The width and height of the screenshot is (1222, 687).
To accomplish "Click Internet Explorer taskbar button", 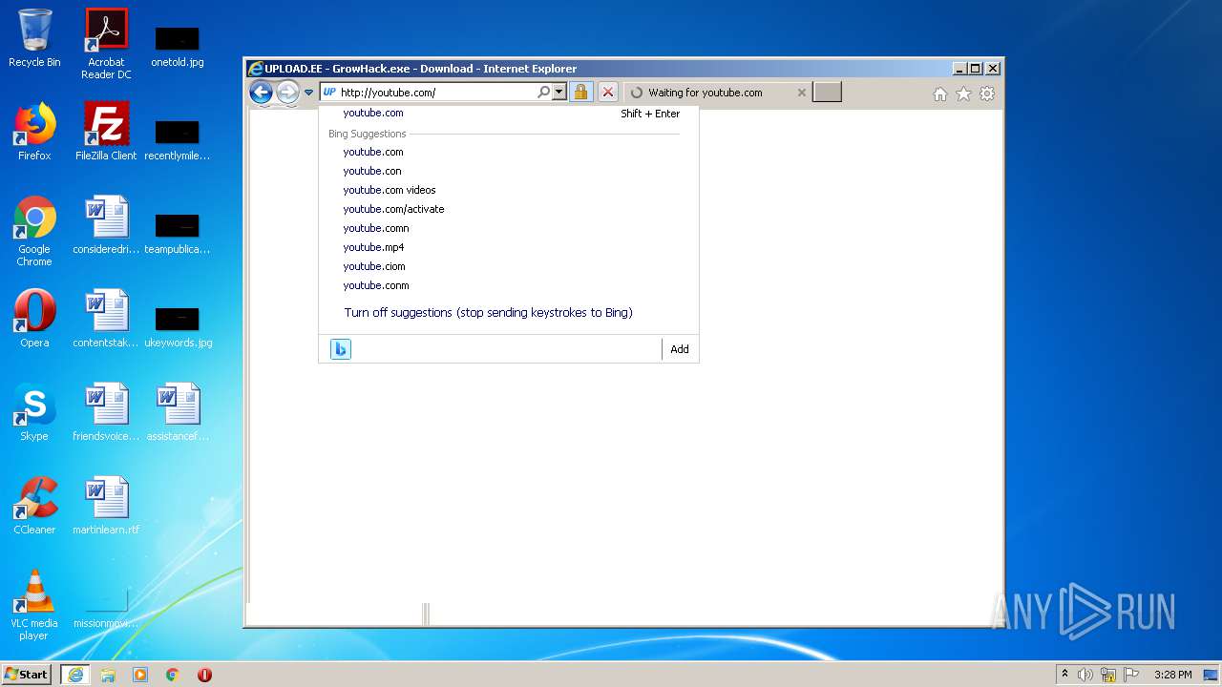I will point(75,674).
